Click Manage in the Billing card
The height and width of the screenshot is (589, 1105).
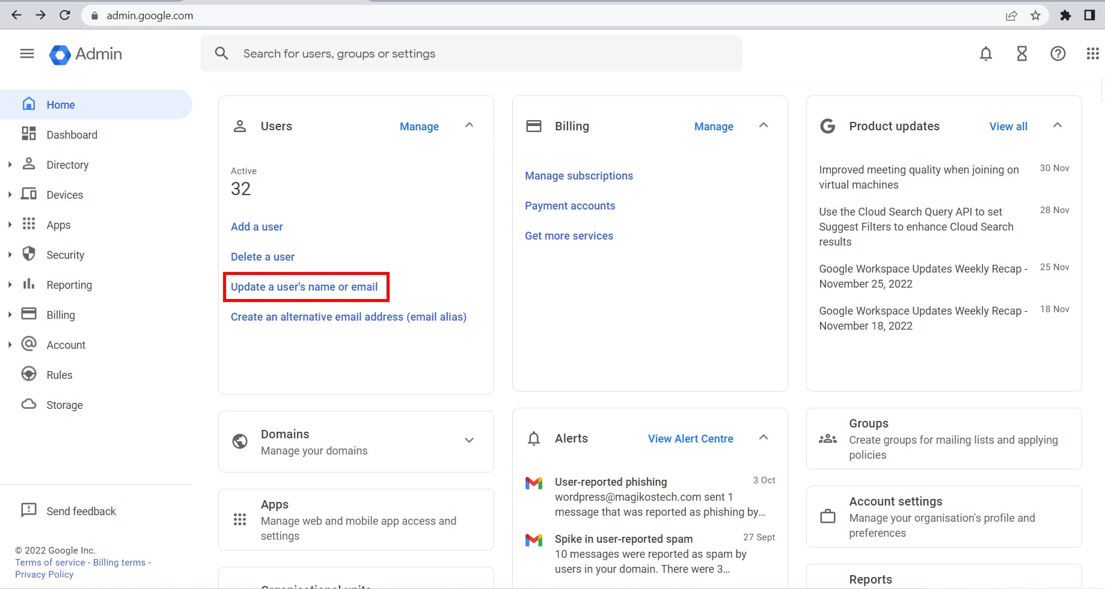714,126
